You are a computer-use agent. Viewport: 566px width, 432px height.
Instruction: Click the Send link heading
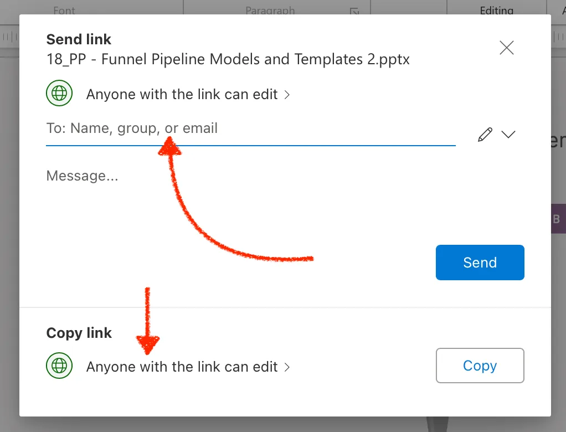pos(79,39)
